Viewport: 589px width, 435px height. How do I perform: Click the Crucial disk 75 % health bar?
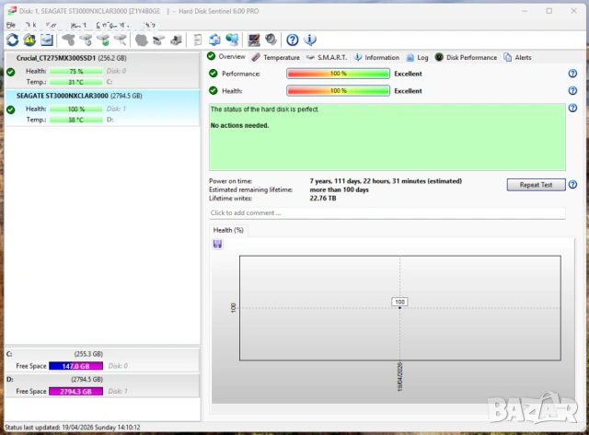tap(75, 72)
